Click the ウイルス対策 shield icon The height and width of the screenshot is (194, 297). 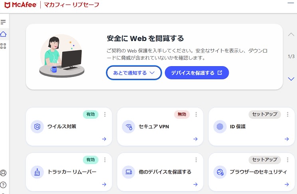pyautogui.click(x=37, y=127)
